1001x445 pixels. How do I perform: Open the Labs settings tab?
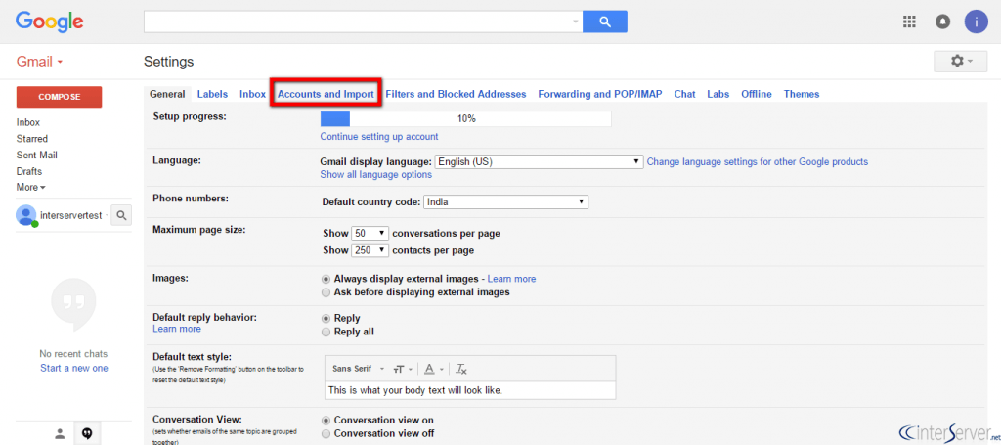tap(718, 94)
